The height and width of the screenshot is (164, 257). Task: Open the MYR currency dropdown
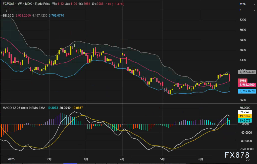click(247, 4)
